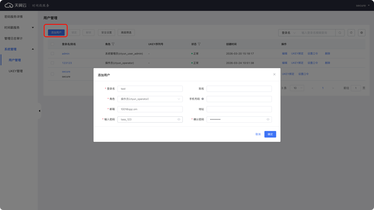
Task: Open 安全设置
Action: click(x=106, y=33)
